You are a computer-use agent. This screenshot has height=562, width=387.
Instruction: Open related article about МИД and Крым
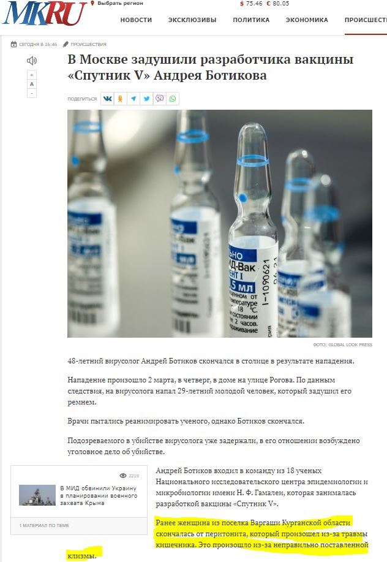click(x=99, y=496)
